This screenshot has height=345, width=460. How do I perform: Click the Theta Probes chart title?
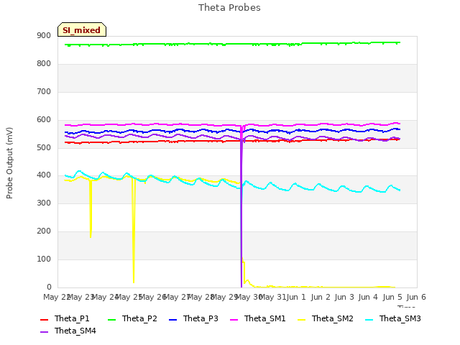229,8
